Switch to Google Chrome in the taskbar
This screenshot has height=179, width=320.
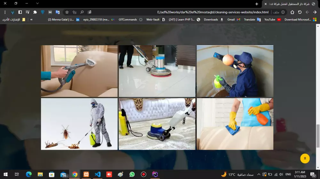[x=75, y=174]
